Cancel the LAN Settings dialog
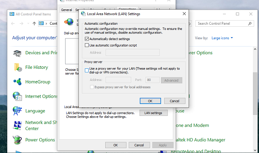This screenshot has height=153, width=259. 174,101
